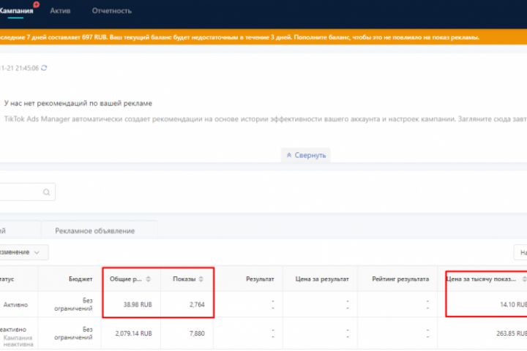Click Рейтинг результата header
The height and width of the screenshot is (351, 527).
pyautogui.click(x=400, y=279)
